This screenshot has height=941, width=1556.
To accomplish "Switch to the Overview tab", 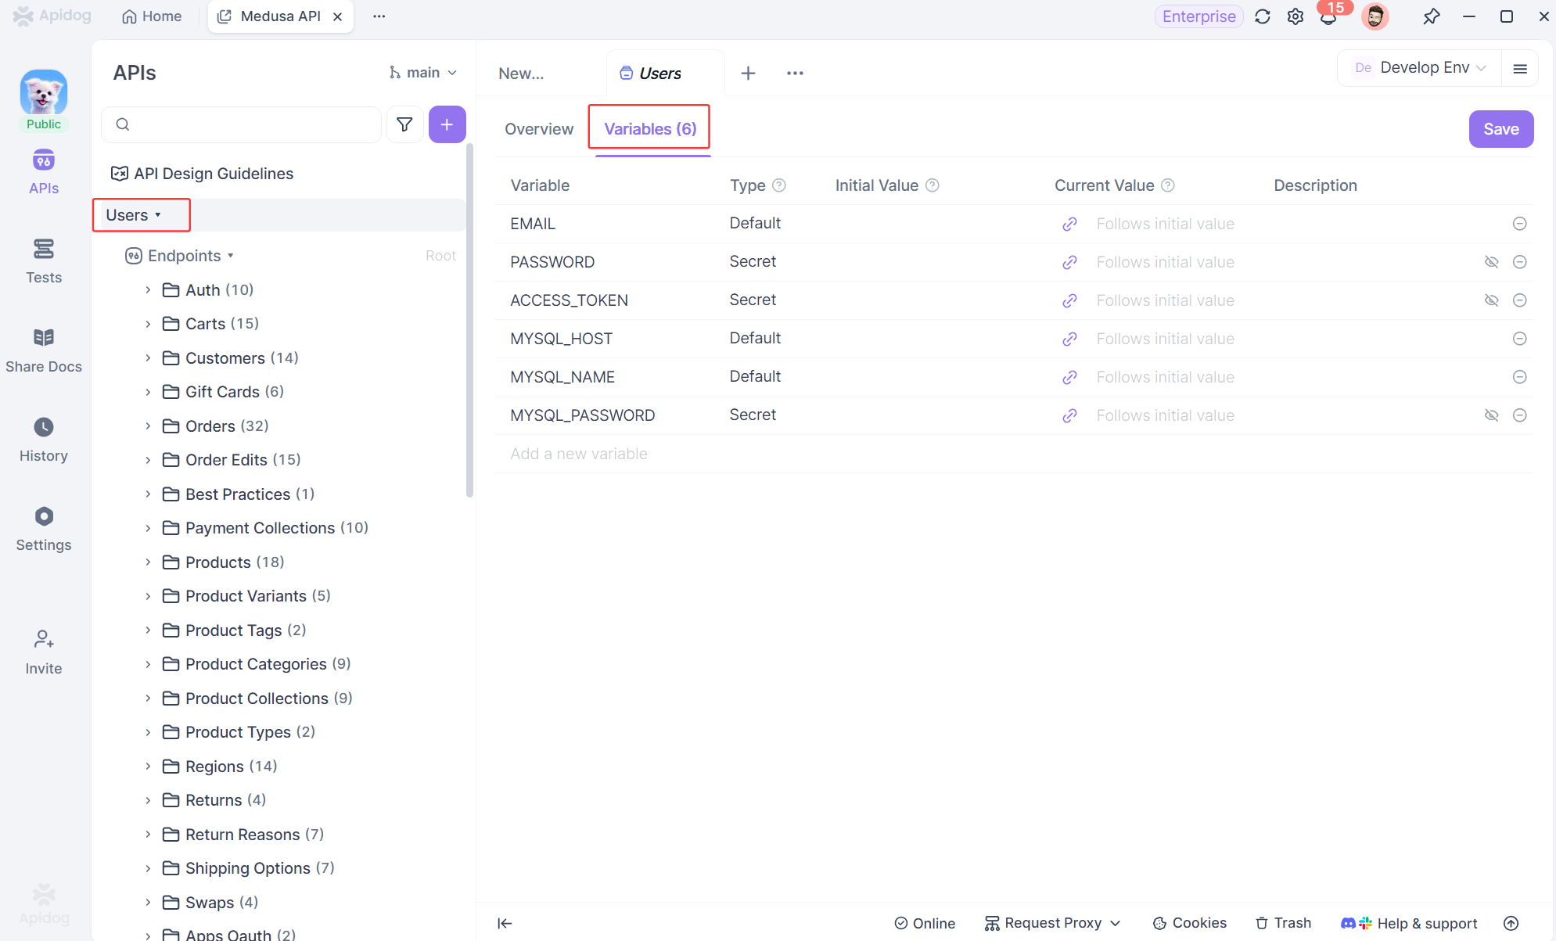I will point(539,129).
